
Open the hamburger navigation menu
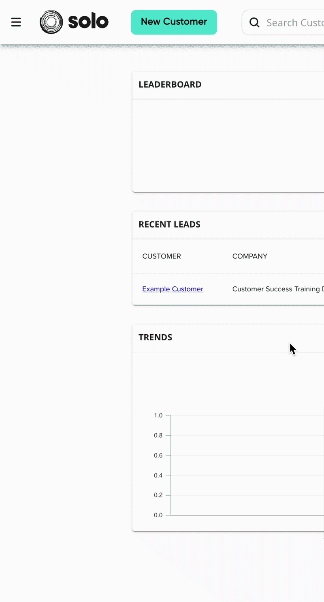click(16, 22)
